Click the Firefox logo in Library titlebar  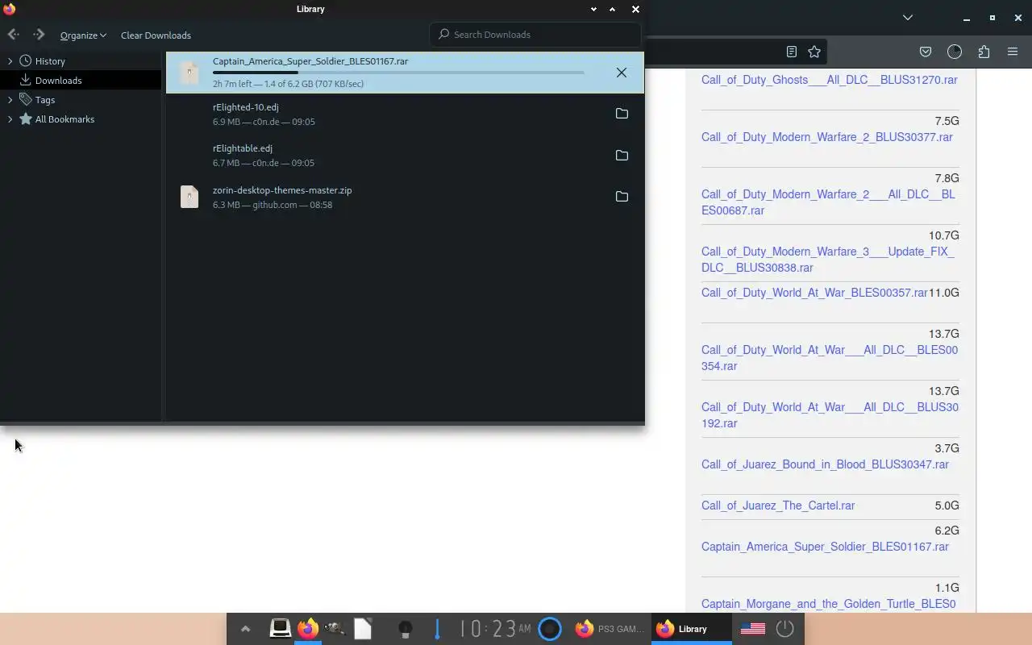click(x=10, y=9)
